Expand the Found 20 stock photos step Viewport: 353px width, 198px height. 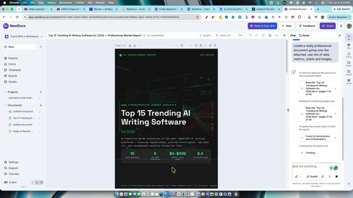[x=319, y=138]
